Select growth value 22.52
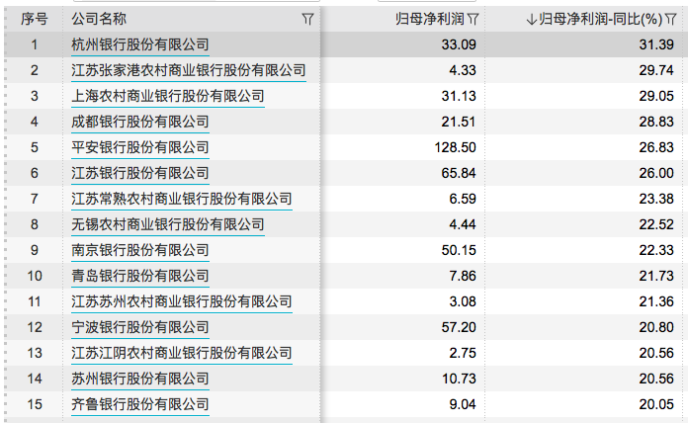 click(656, 224)
